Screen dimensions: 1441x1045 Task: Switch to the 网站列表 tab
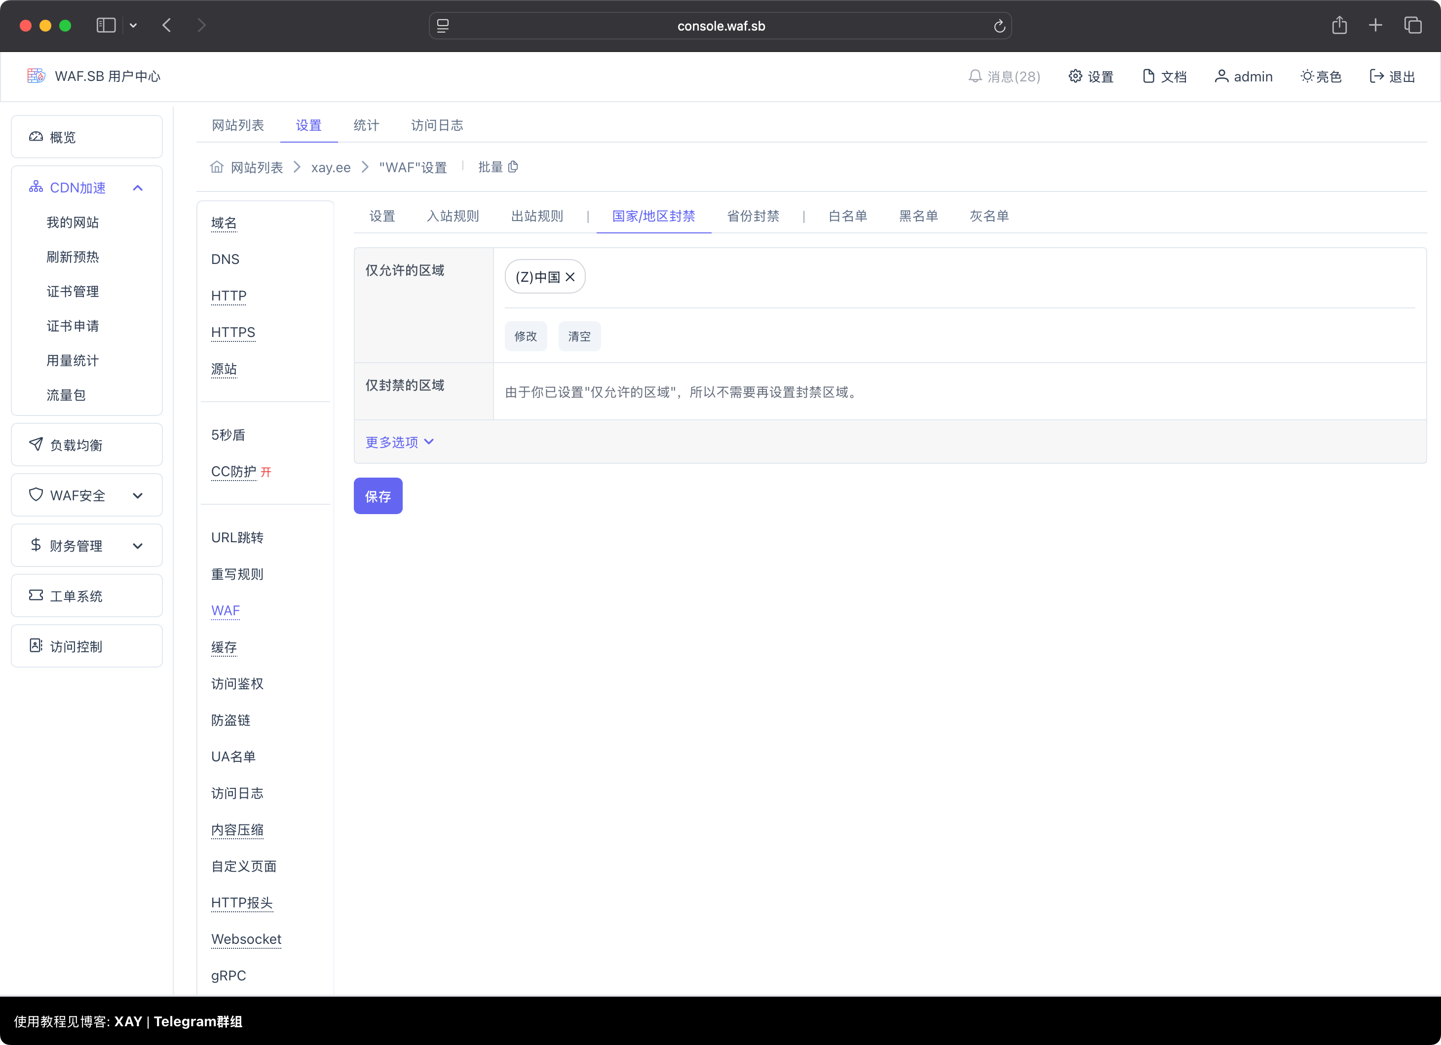238,125
